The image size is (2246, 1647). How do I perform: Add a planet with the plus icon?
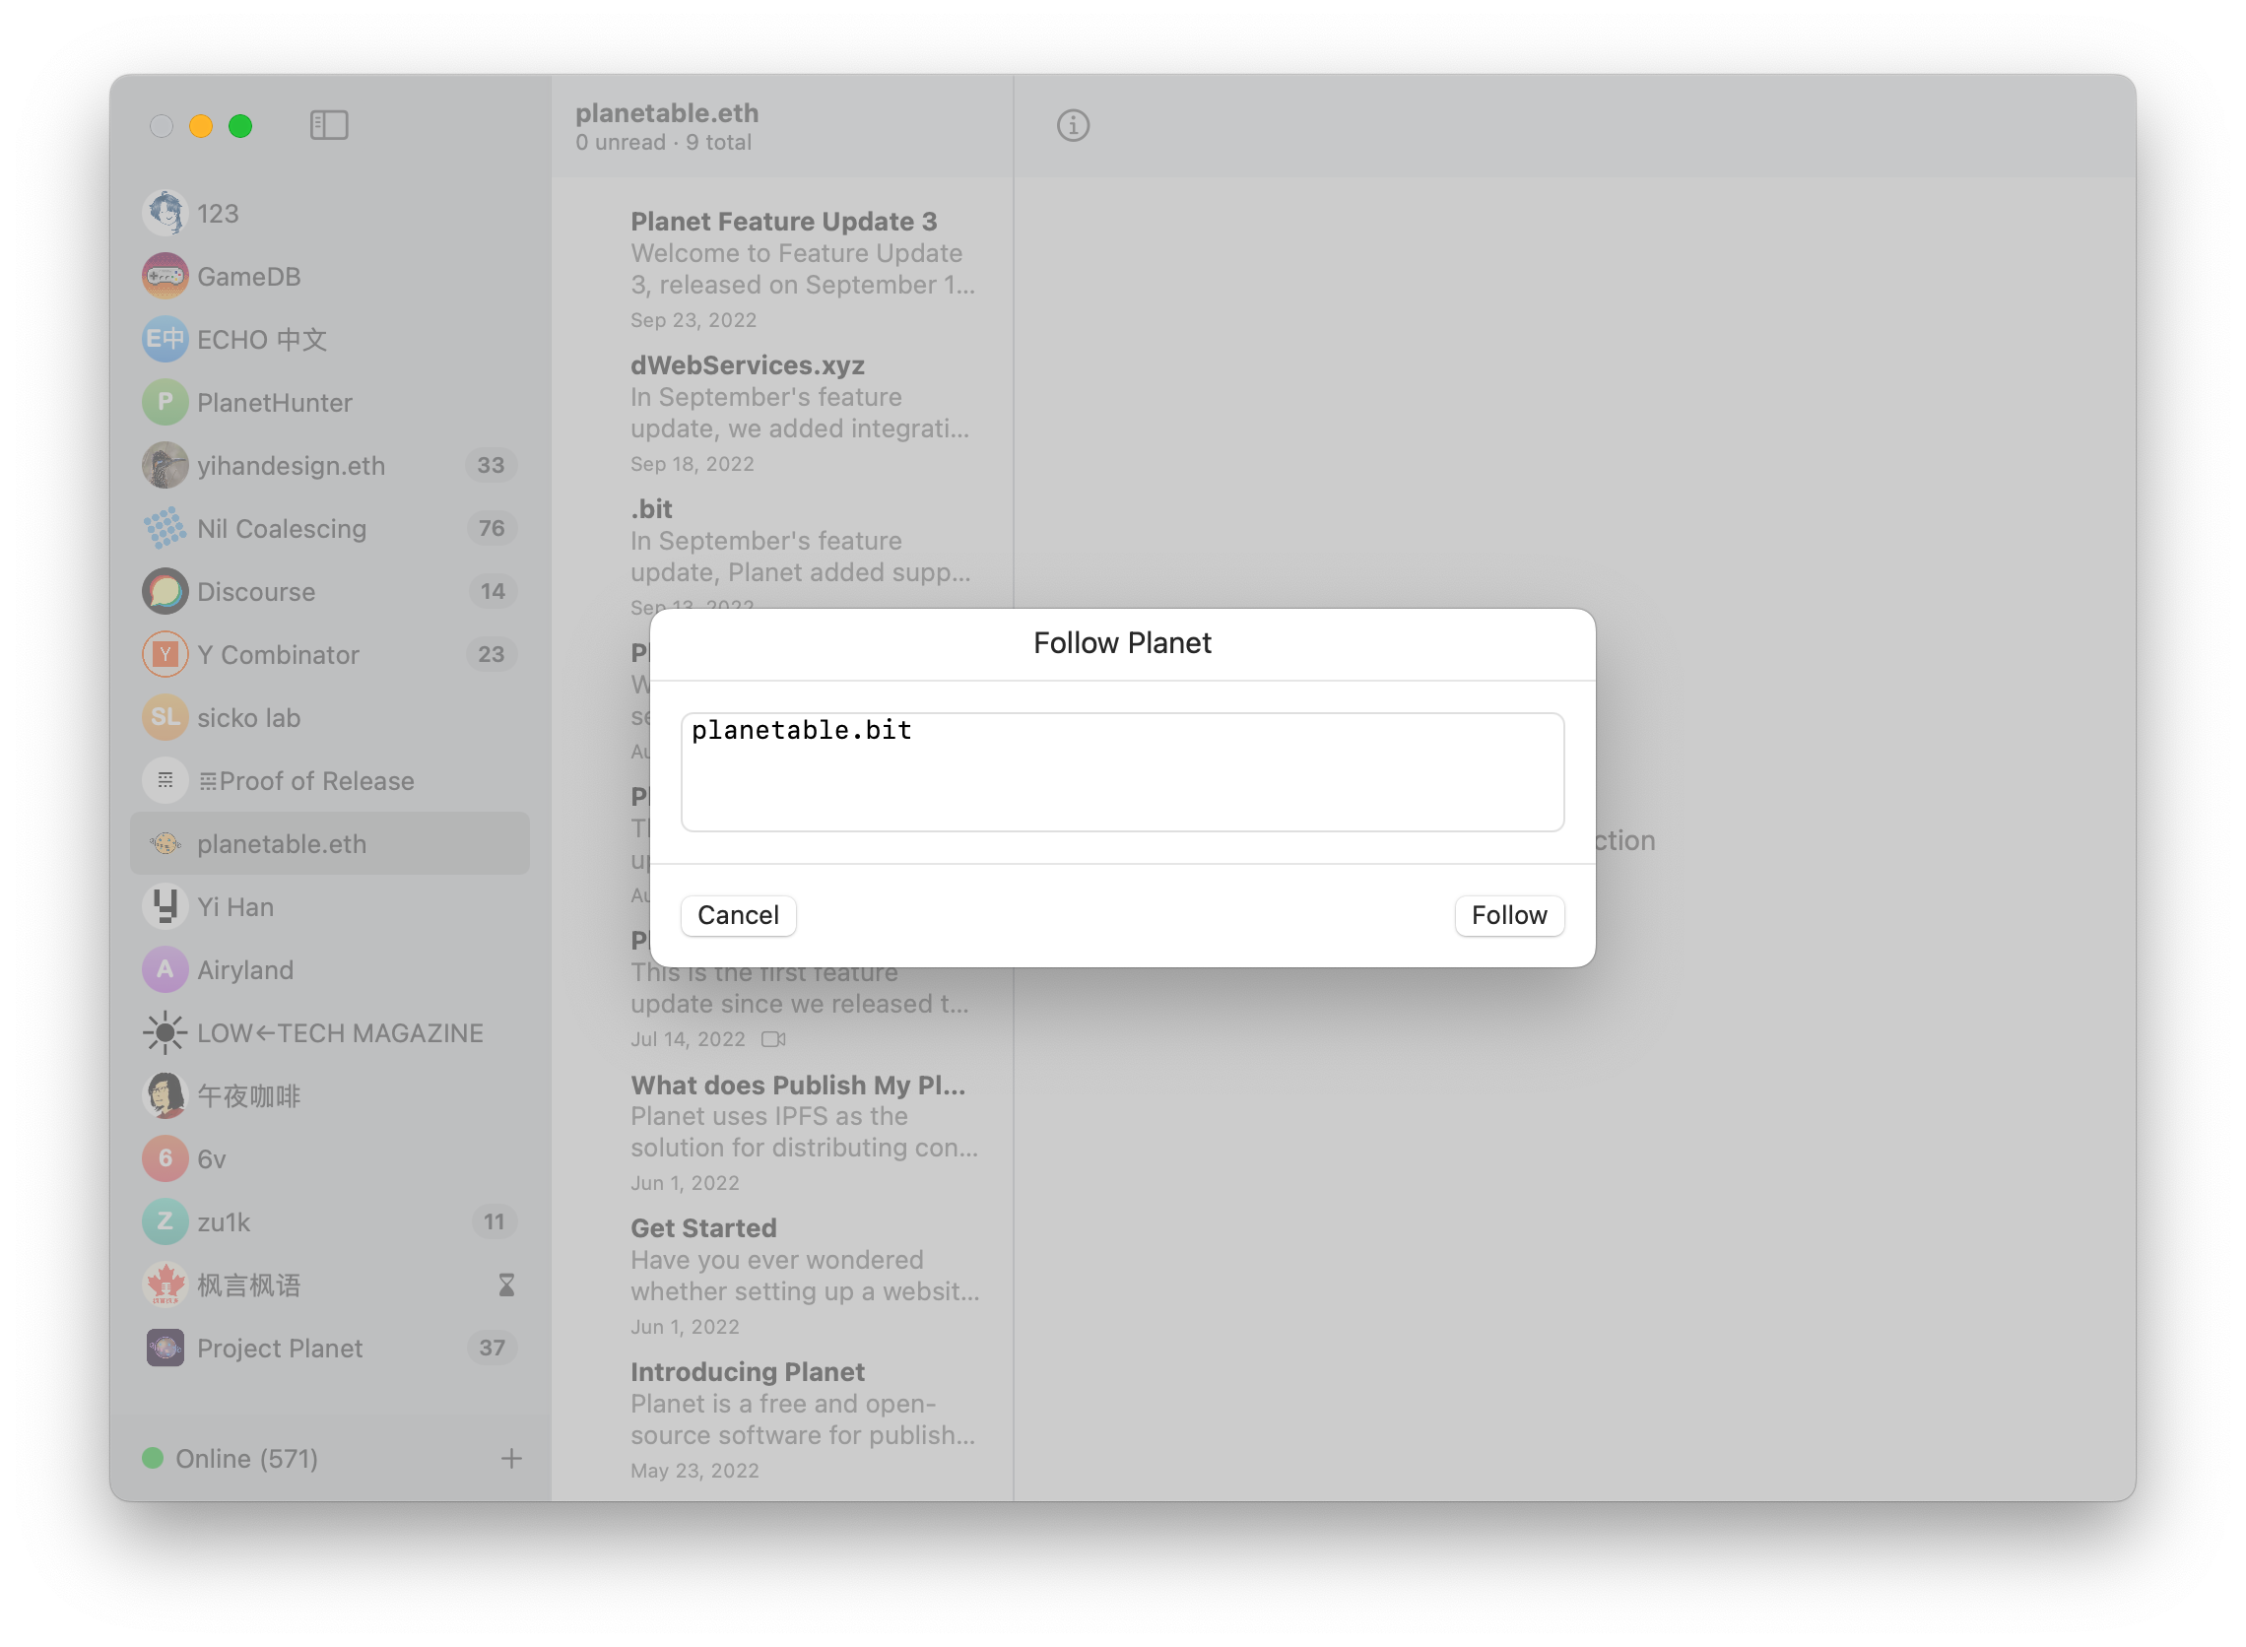pyautogui.click(x=511, y=1459)
